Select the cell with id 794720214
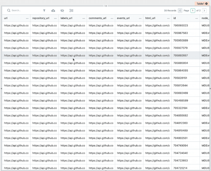The height and width of the screenshot is (171, 211). pyautogui.click(x=186, y=168)
